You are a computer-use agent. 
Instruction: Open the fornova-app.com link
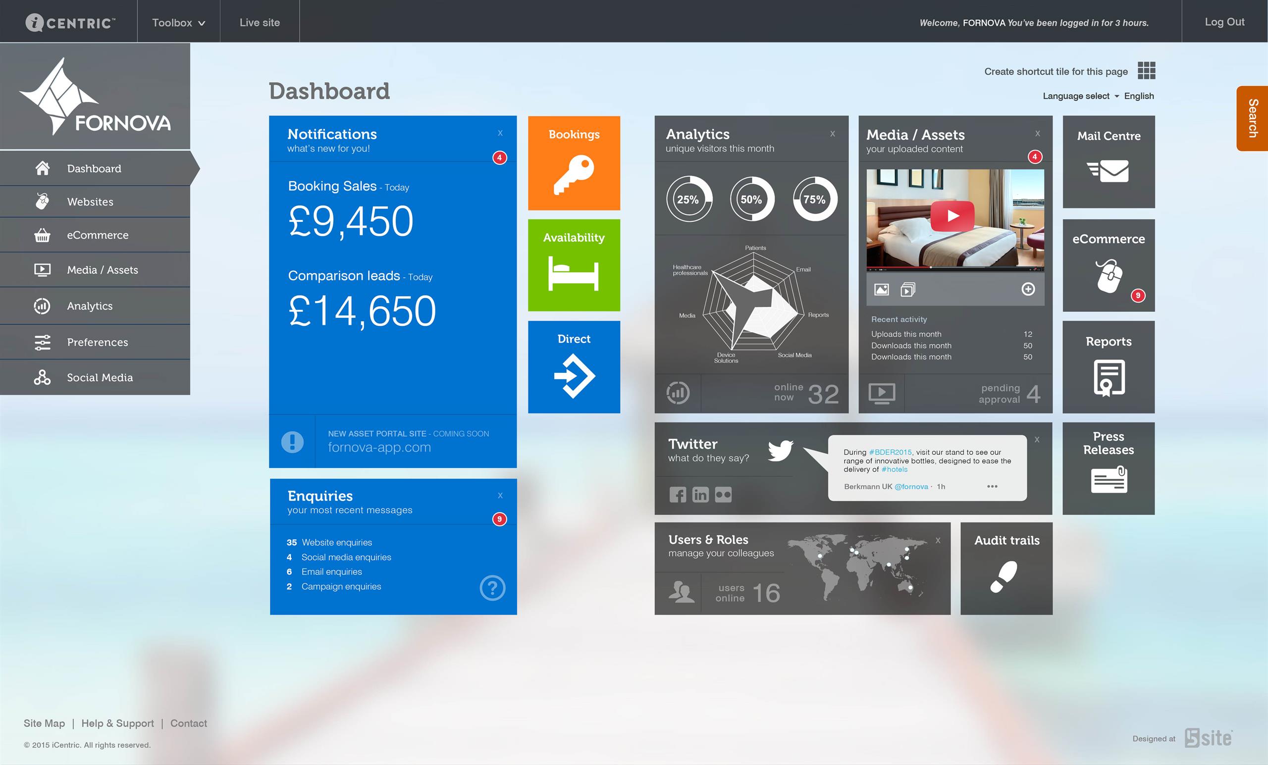pyautogui.click(x=379, y=447)
